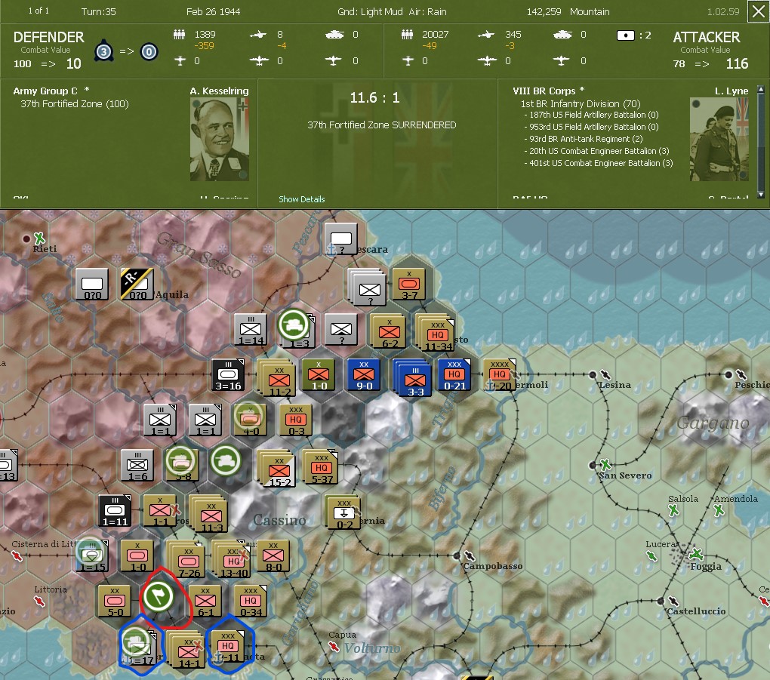Select blue-outlined HQ counter near Gaeta
Image resolution: width=770 pixels, height=680 pixels.
coord(228,646)
